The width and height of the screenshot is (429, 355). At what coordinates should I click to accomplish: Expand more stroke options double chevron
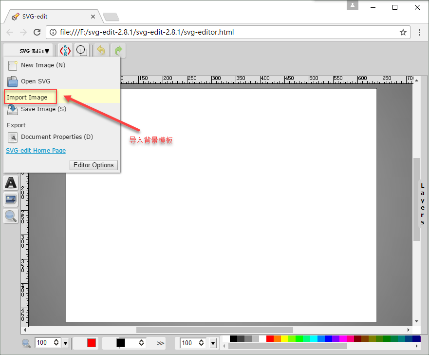[160, 343]
